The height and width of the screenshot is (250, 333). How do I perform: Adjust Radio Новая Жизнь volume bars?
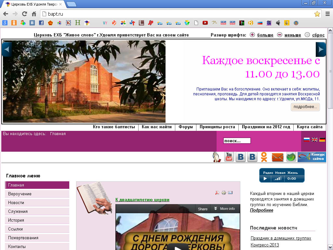click(x=277, y=179)
